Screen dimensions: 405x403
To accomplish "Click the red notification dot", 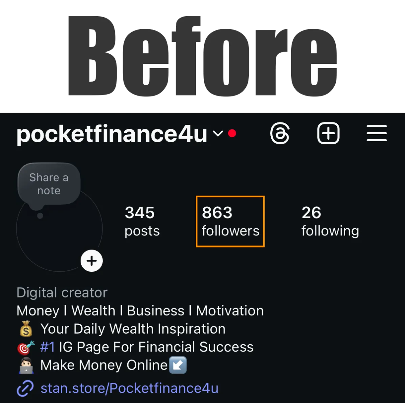I will click(x=232, y=134).
